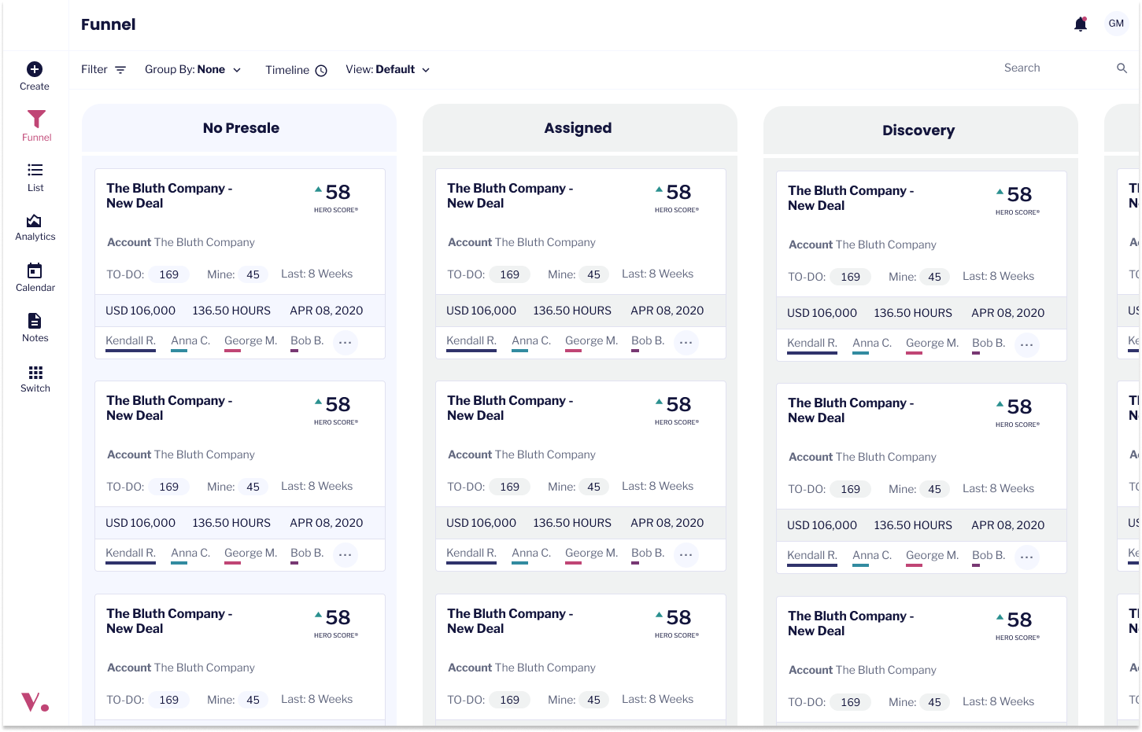The width and height of the screenshot is (1142, 732).
Task: Click the search magnifier icon
Action: [x=1122, y=68]
